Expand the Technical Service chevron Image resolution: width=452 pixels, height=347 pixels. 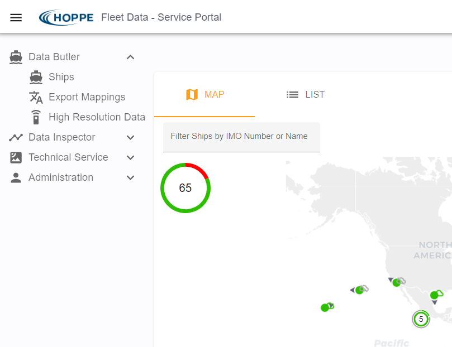tap(130, 157)
